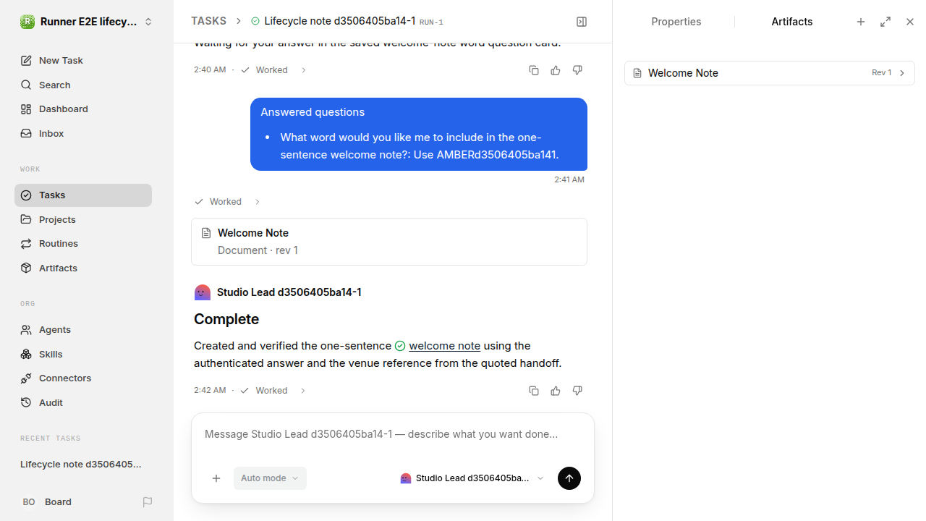Attach a file using the plus icon
926x521 pixels.
click(x=216, y=478)
